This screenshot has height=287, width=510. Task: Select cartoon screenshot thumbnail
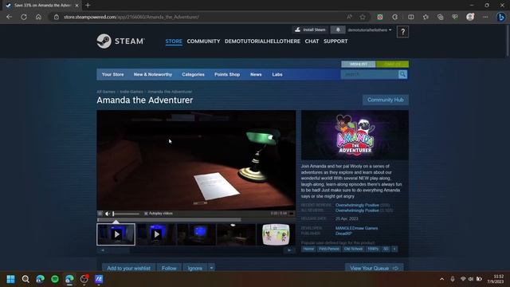click(276, 234)
